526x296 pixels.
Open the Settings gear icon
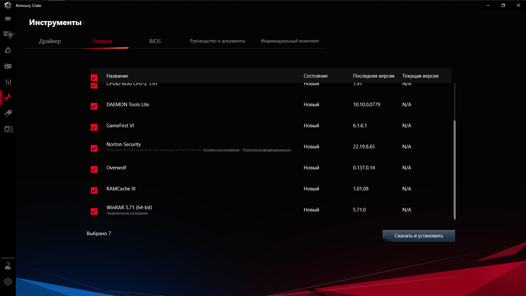point(8,282)
